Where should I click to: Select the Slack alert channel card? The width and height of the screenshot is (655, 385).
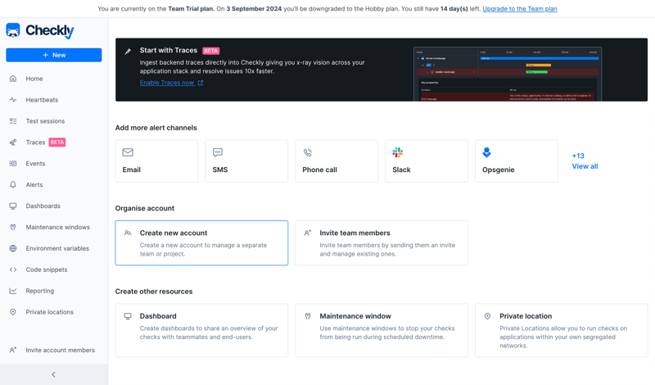427,161
